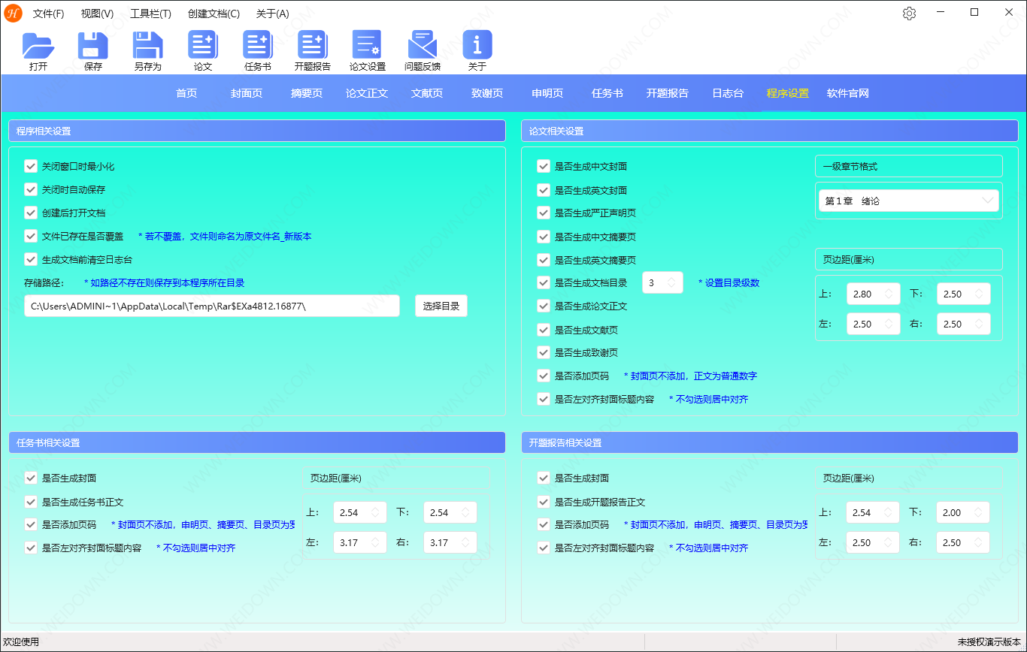Image resolution: width=1027 pixels, height=652 pixels.
Task: Toggle 是否生成致谢页 checkbox
Action: 544,352
